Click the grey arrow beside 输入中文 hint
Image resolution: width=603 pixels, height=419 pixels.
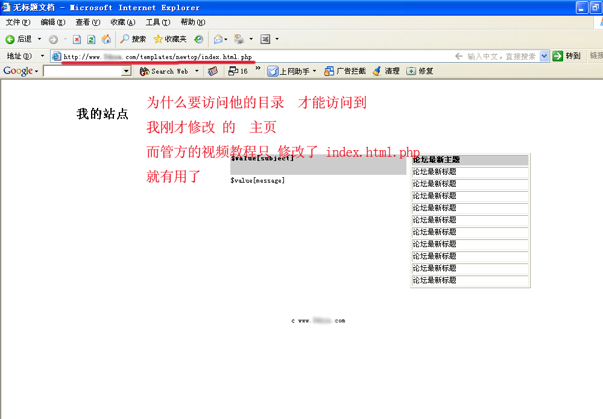459,56
